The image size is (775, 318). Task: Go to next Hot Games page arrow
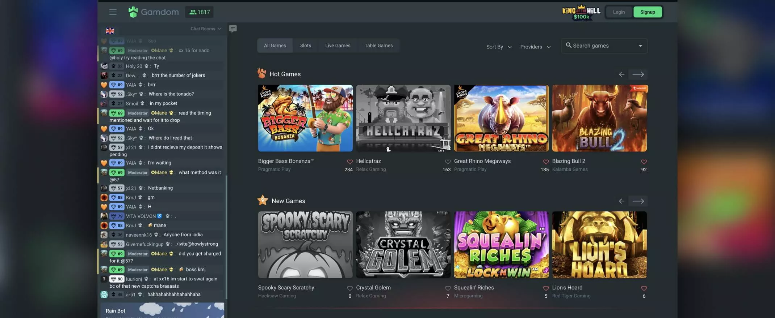638,74
